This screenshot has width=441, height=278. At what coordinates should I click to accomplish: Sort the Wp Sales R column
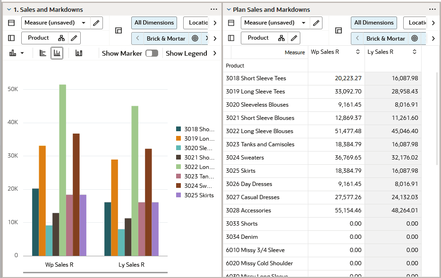coord(359,52)
